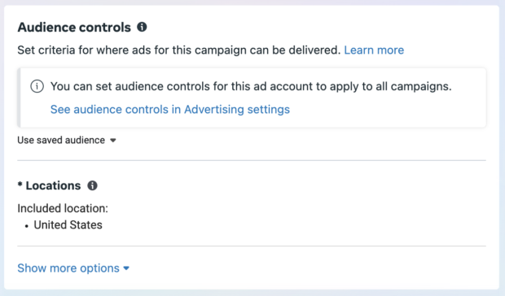Image resolution: width=505 pixels, height=296 pixels.
Task: Click the divider line above the Locations section
Action: (x=252, y=160)
